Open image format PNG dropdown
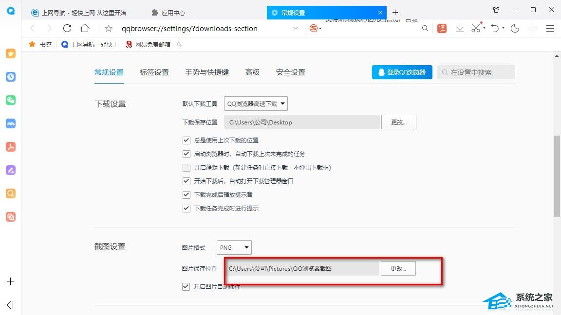561x315 pixels. pos(234,247)
